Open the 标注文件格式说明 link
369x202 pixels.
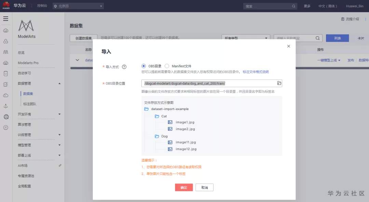(256, 72)
